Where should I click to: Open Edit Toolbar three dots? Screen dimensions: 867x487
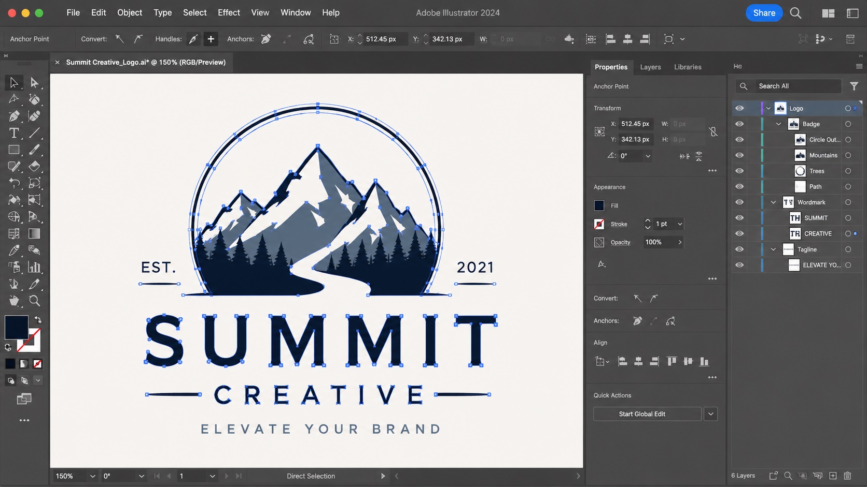[24, 420]
